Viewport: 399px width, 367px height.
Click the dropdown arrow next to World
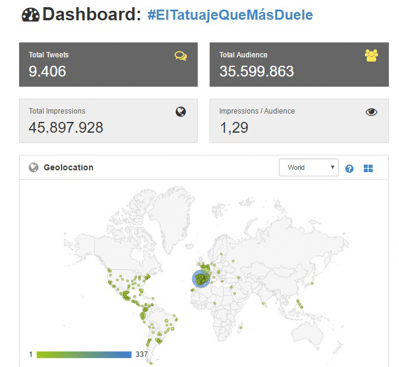pyautogui.click(x=332, y=167)
